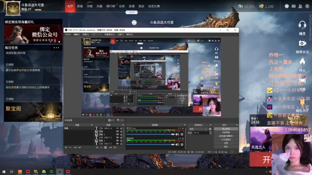Open 桌面音频 audio settings gear
Image resolution: width=312 pixels, height=175 pixels.
(182, 144)
